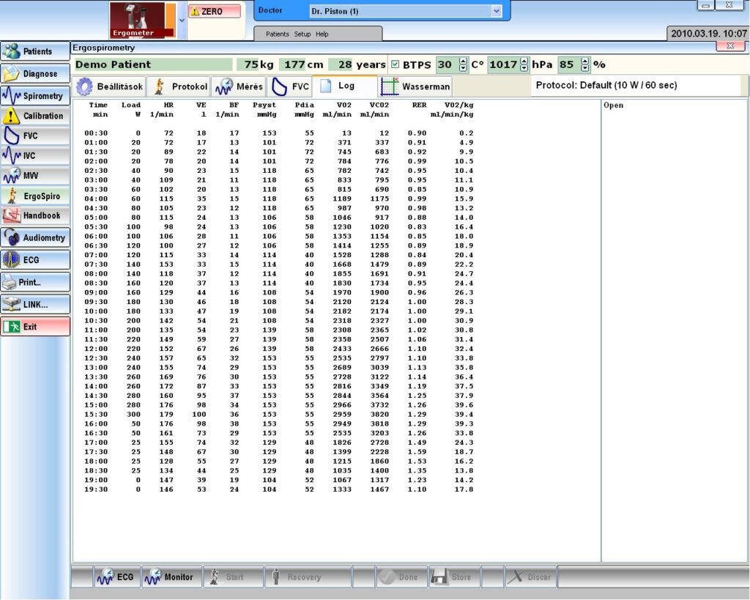750x600 pixels.
Task: Open the Diagnose section
Action: tap(35, 74)
